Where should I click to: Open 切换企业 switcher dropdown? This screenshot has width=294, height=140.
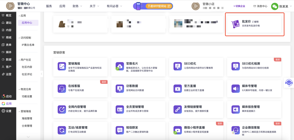click(x=239, y=6)
